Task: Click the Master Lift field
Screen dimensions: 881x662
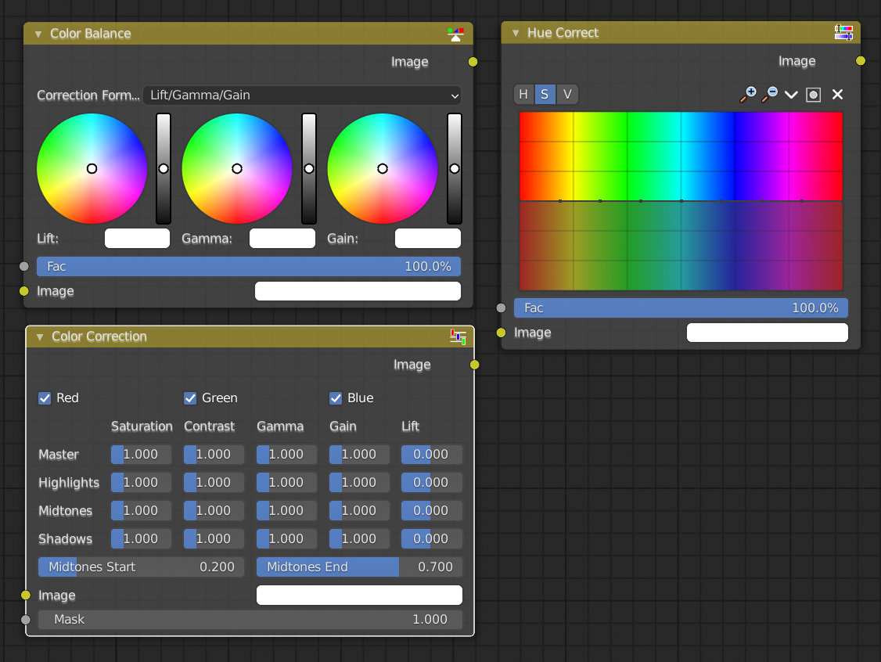Action: click(x=432, y=454)
